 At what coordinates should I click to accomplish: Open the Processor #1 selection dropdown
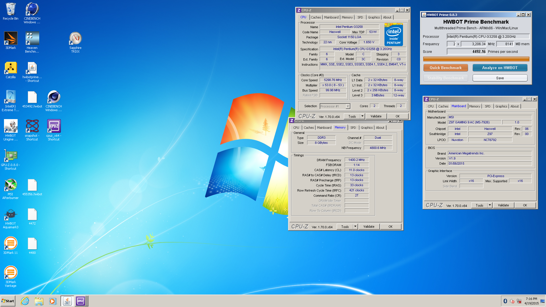335,106
